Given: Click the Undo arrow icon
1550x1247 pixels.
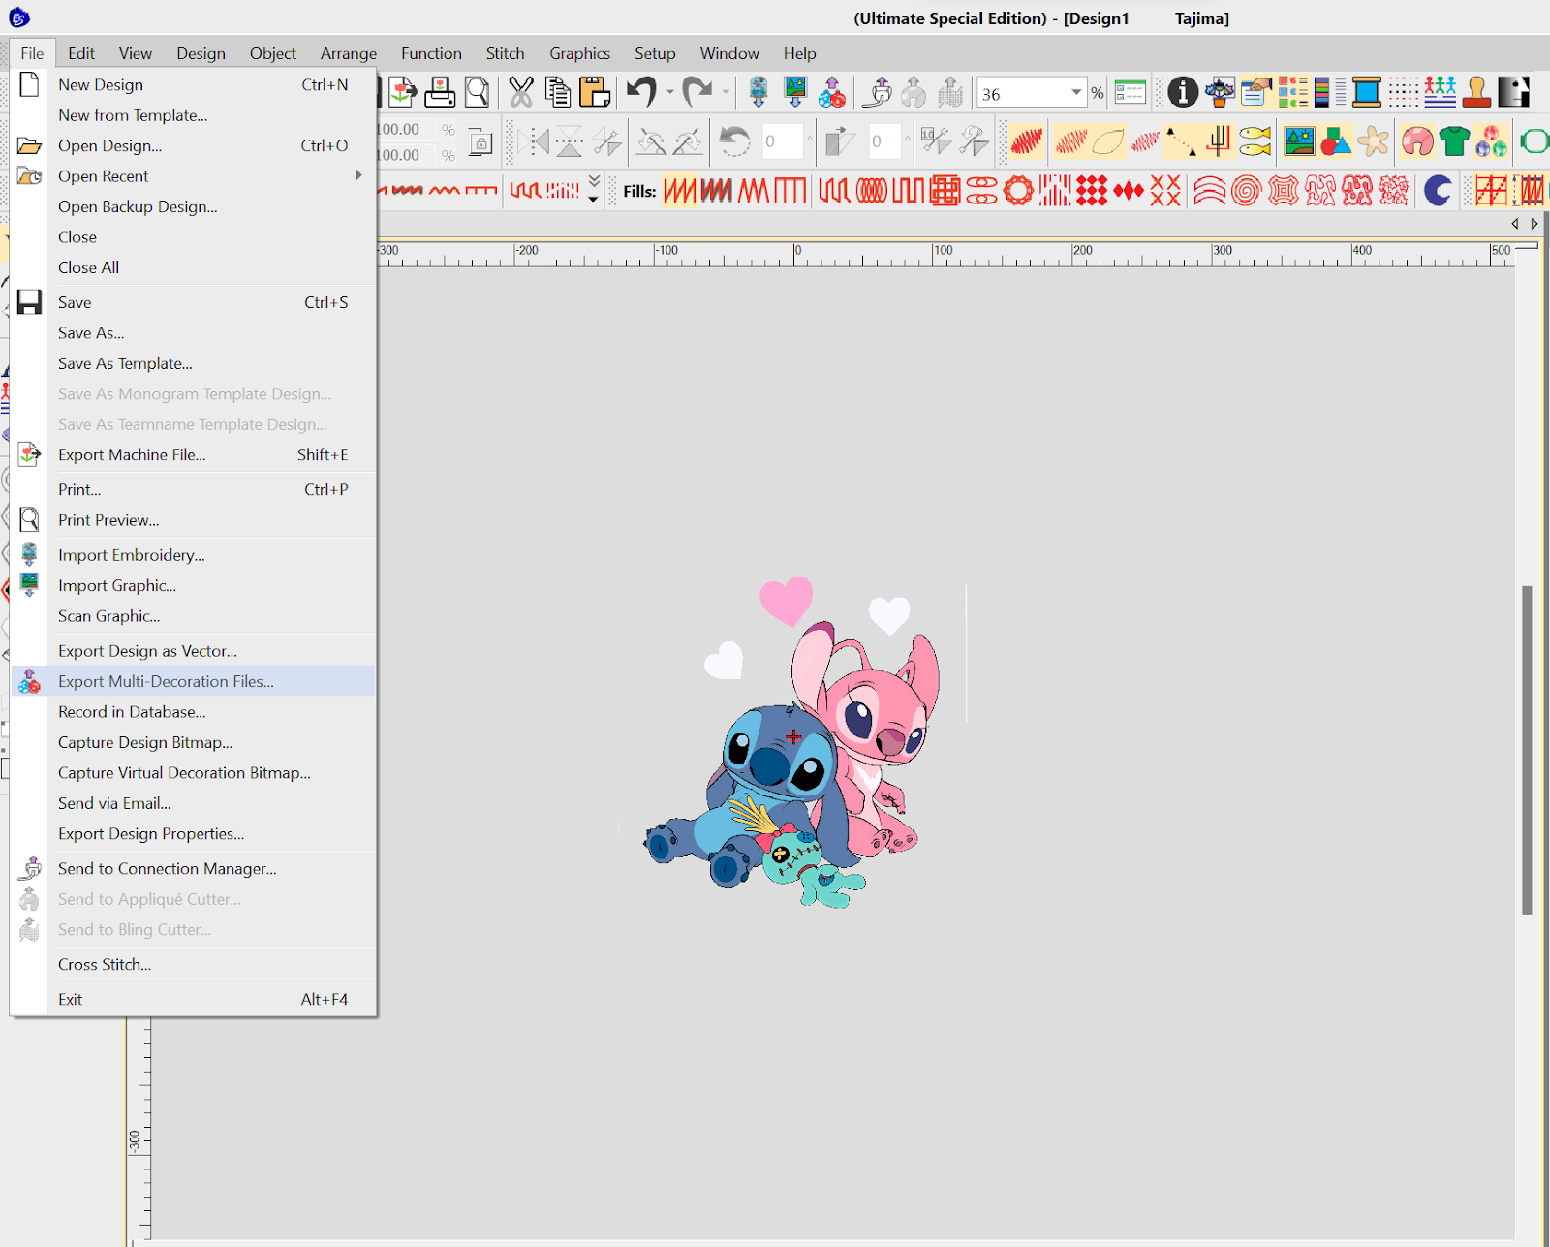Looking at the screenshot, I should coord(641,93).
